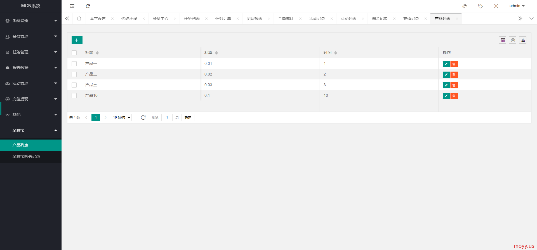Toggle fullscreen with the expand icon
The width and height of the screenshot is (537, 250).
[496, 6]
